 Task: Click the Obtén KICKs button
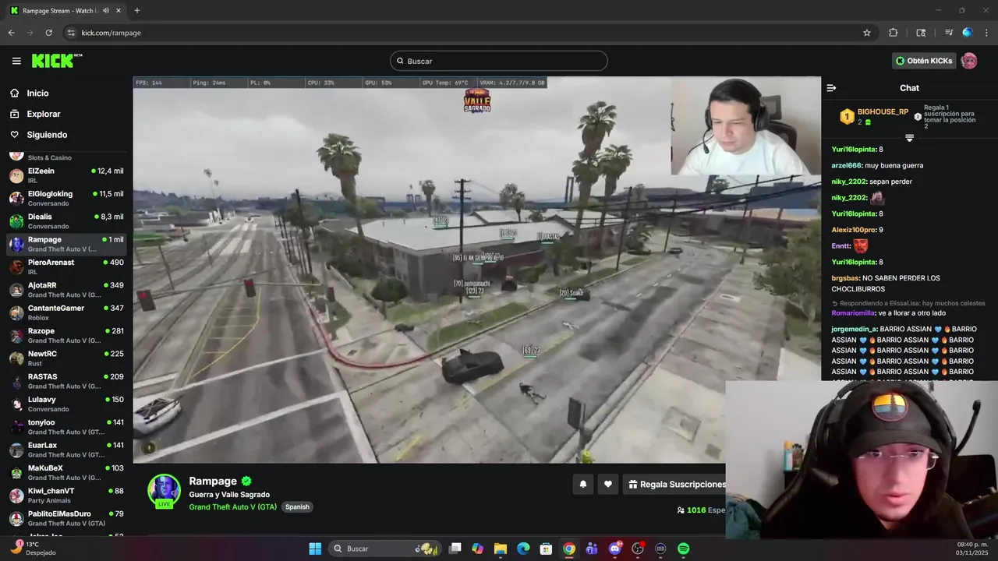click(x=924, y=61)
